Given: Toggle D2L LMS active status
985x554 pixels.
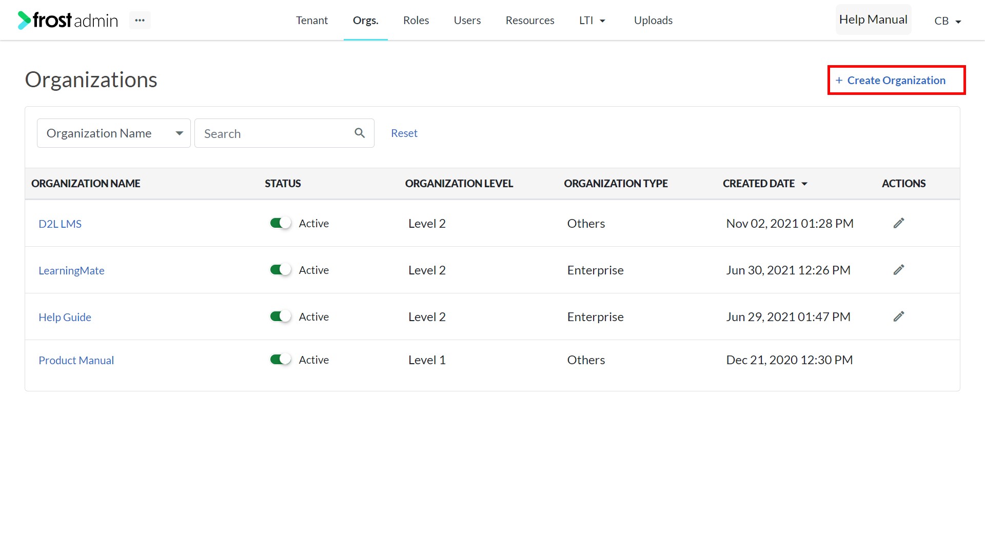Looking at the screenshot, I should coord(281,223).
